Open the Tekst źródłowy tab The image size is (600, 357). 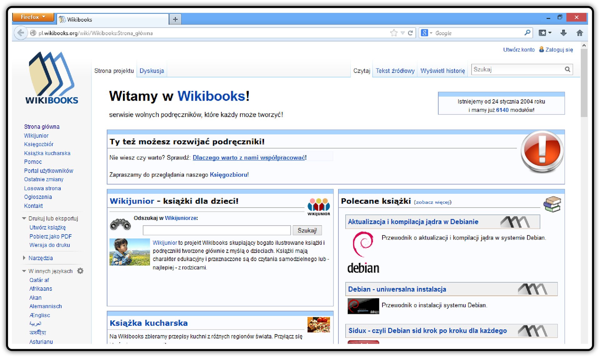pyautogui.click(x=395, y=71)
